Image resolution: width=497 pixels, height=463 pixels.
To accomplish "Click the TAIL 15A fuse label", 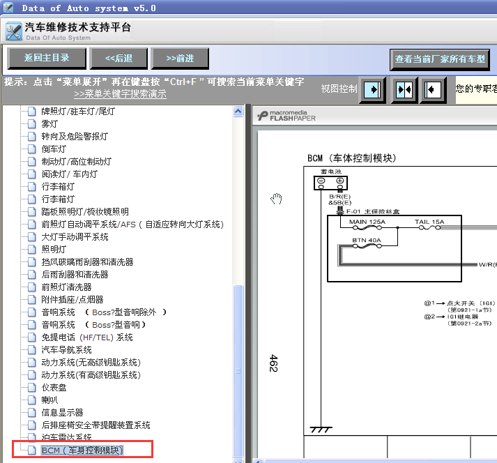I will coord(429,222).
